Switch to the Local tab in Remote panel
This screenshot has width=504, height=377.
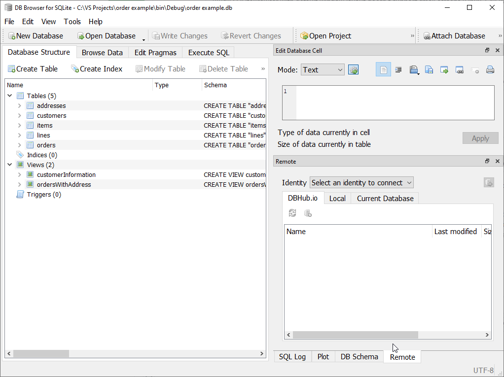337,198
